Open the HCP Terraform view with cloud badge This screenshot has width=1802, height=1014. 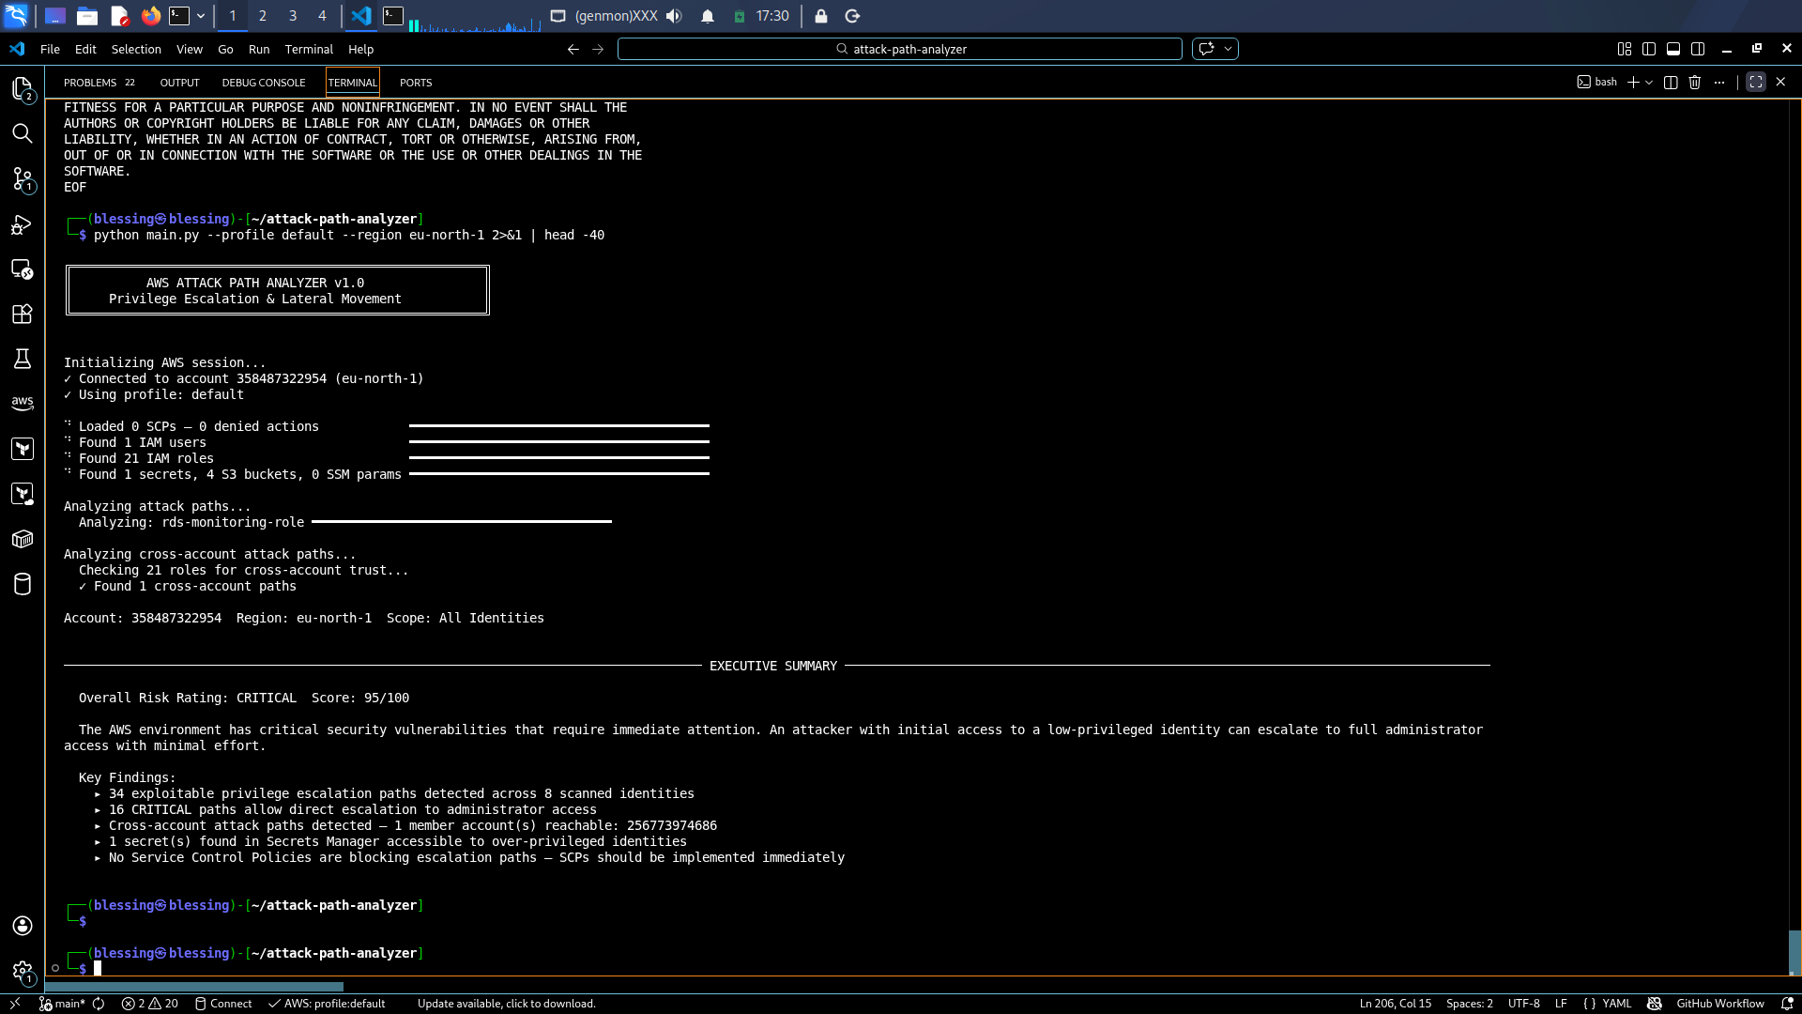click(x=23, y=494)
